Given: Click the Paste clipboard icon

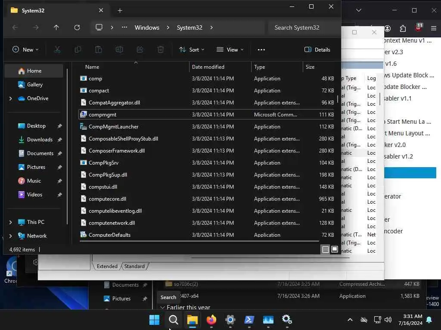Looking at the screenshot, I should [x=99, y=50].
